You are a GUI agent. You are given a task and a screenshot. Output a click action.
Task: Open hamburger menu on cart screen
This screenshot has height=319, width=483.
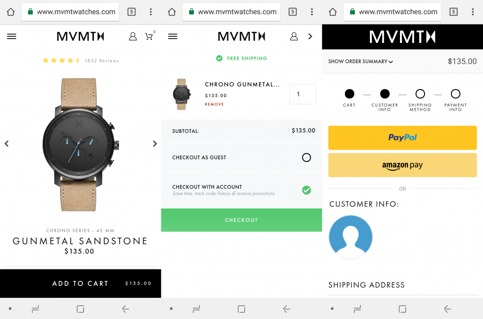tap(173, 37)
